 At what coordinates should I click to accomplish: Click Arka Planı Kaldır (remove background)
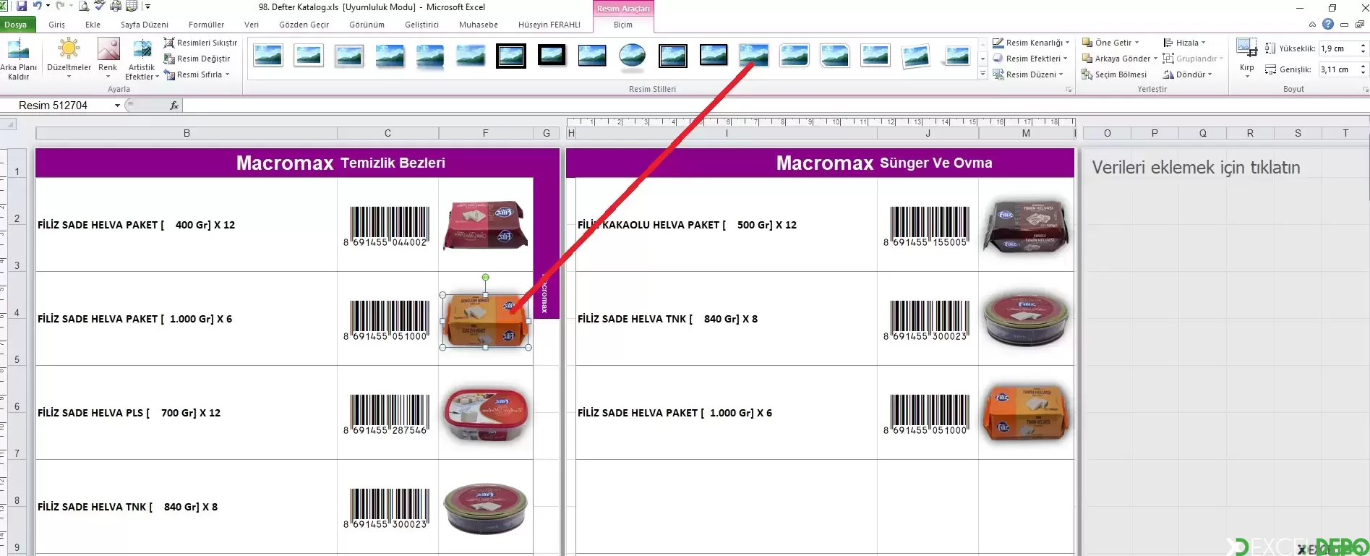point(18,59)
